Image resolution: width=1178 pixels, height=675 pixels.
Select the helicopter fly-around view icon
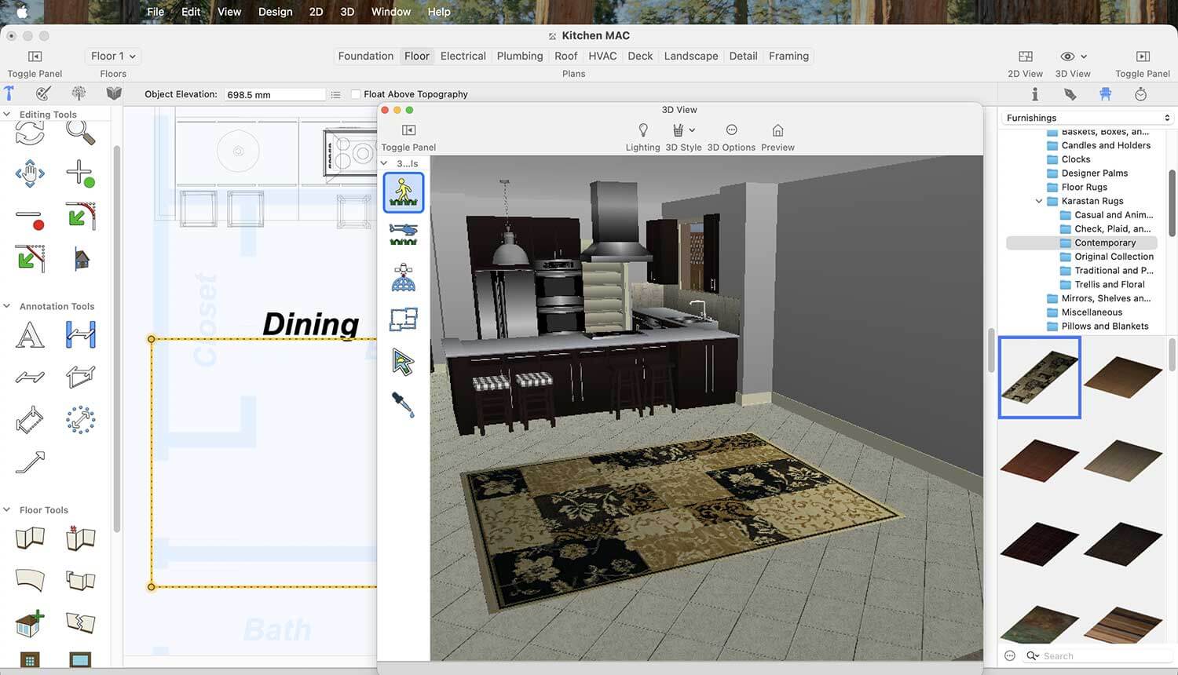(x=404, y=233)
